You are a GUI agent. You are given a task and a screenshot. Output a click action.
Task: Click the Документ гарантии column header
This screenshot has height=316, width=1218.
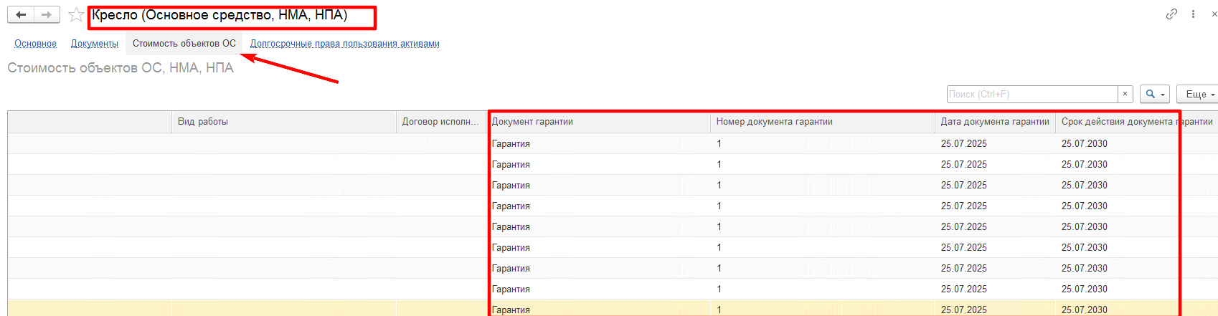[x=532, y=122]
